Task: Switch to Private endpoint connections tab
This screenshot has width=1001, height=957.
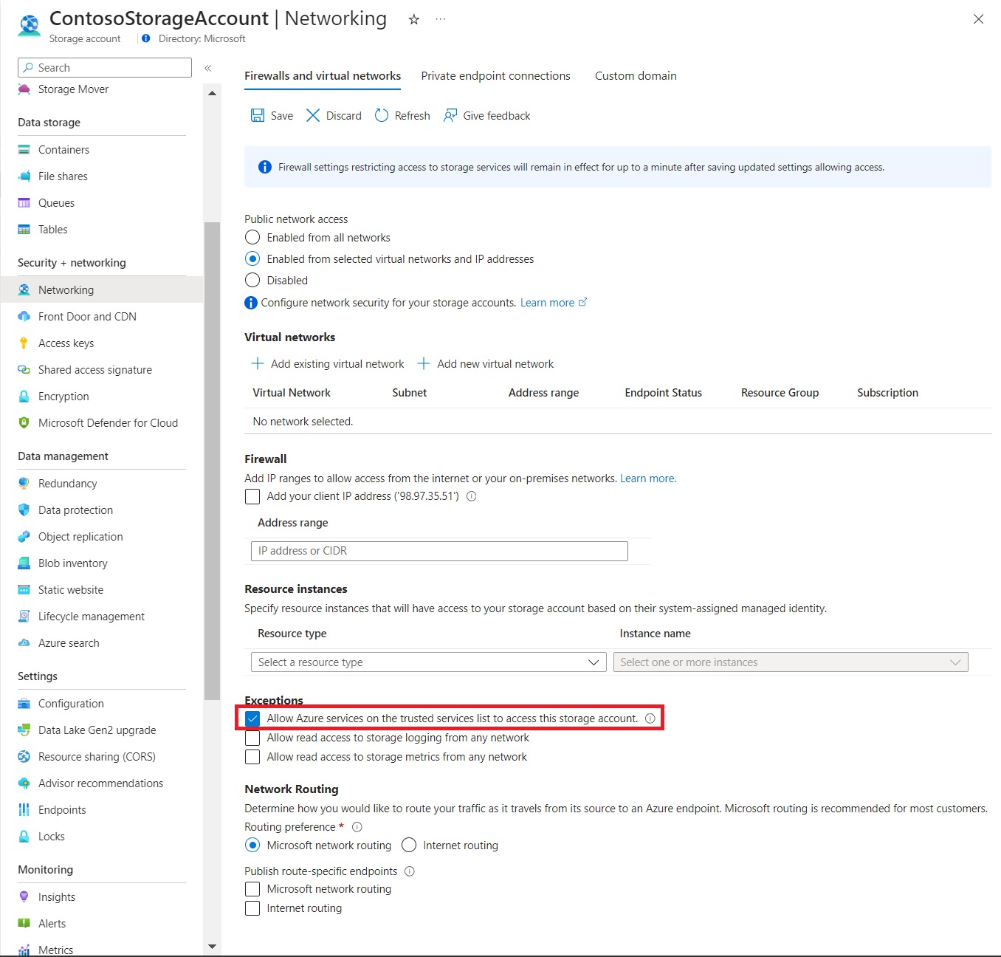Action: pos(495,75)
